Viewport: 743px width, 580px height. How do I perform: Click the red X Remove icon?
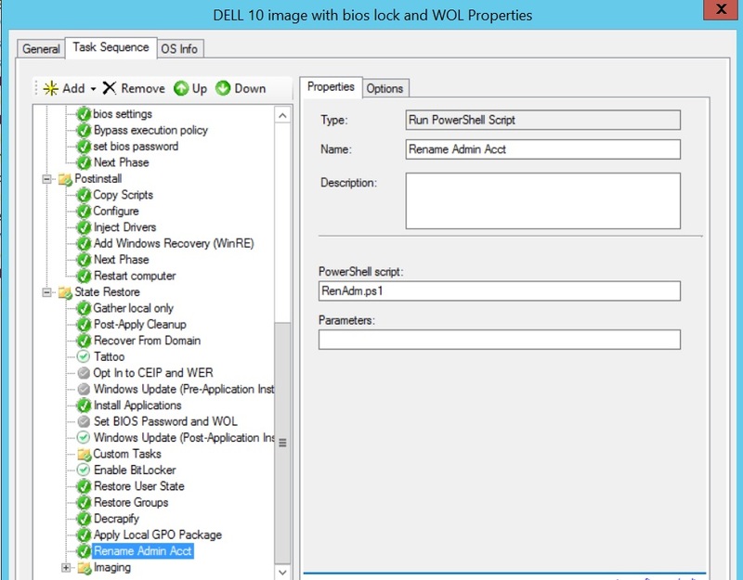[x=110, y=87]
